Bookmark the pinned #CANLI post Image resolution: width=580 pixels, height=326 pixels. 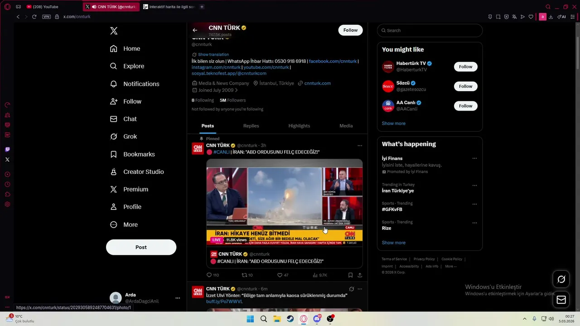pyautogui.click(x=350, y=275)
